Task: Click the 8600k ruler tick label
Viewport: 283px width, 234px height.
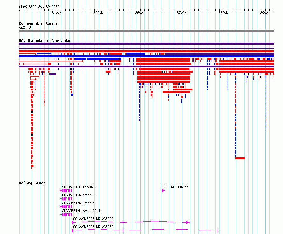Action: [x=140, y=13]
